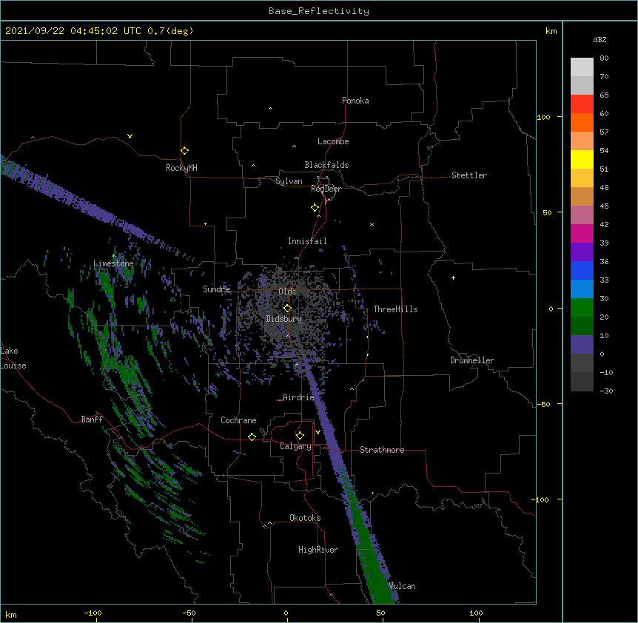Pick the gold 48–51 dBZ legend swatch
The width and height of the screenshot is (638, 623).
(582, 178)
